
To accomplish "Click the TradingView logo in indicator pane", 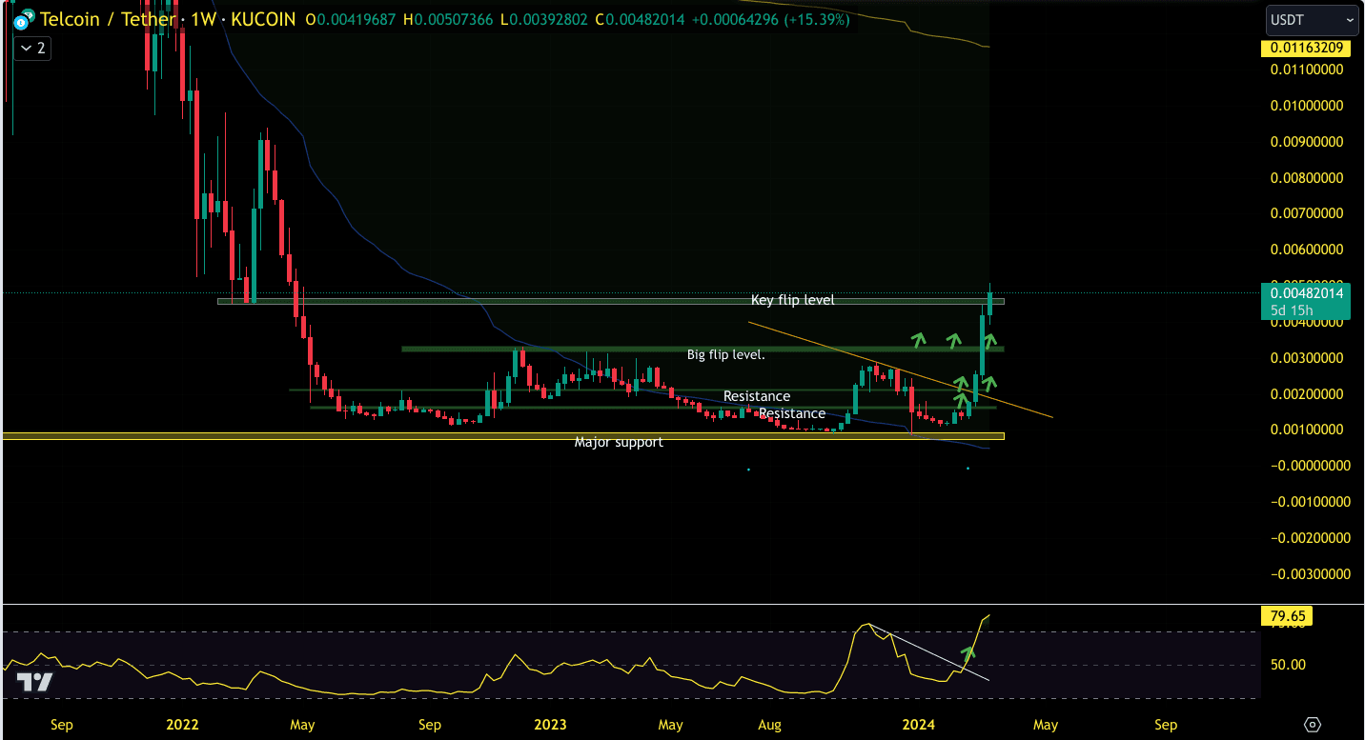I will point(34,682).
